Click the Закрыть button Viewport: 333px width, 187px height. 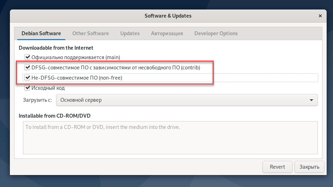pos(309,167)
